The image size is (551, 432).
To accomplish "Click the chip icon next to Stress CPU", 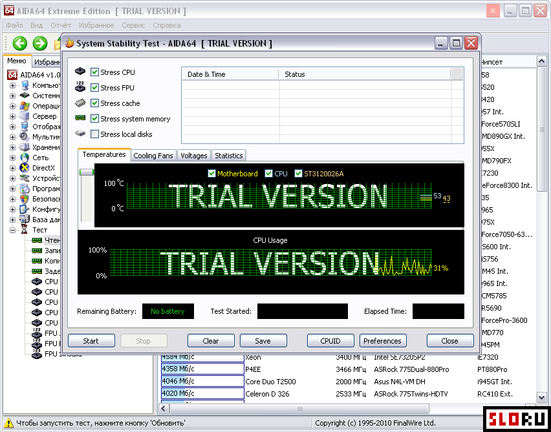I will pos(80,72).
